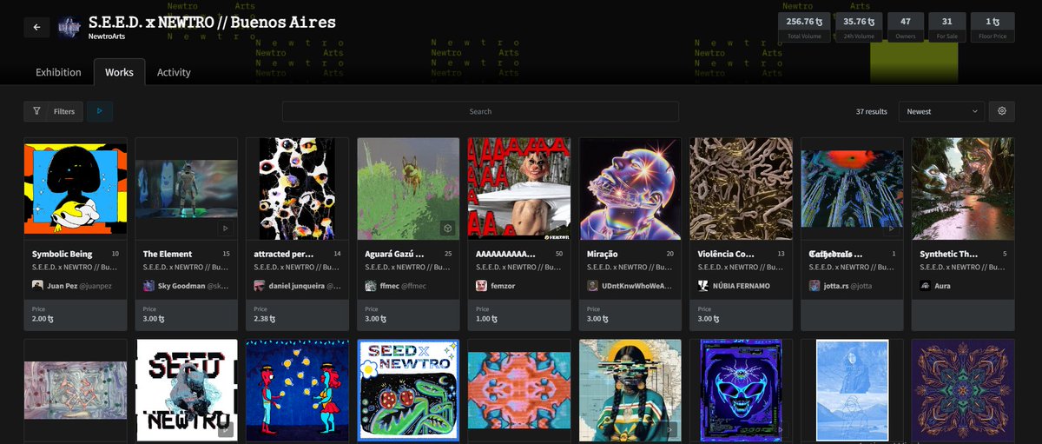Open the red and blue figures artwork thumbnail
Screen dimensions: 1042x444
[298, 390]
